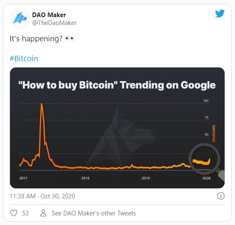This screenshot has height=225, width=235.
Task: Like the tweet with heart icon
Action: click(14, 213)
